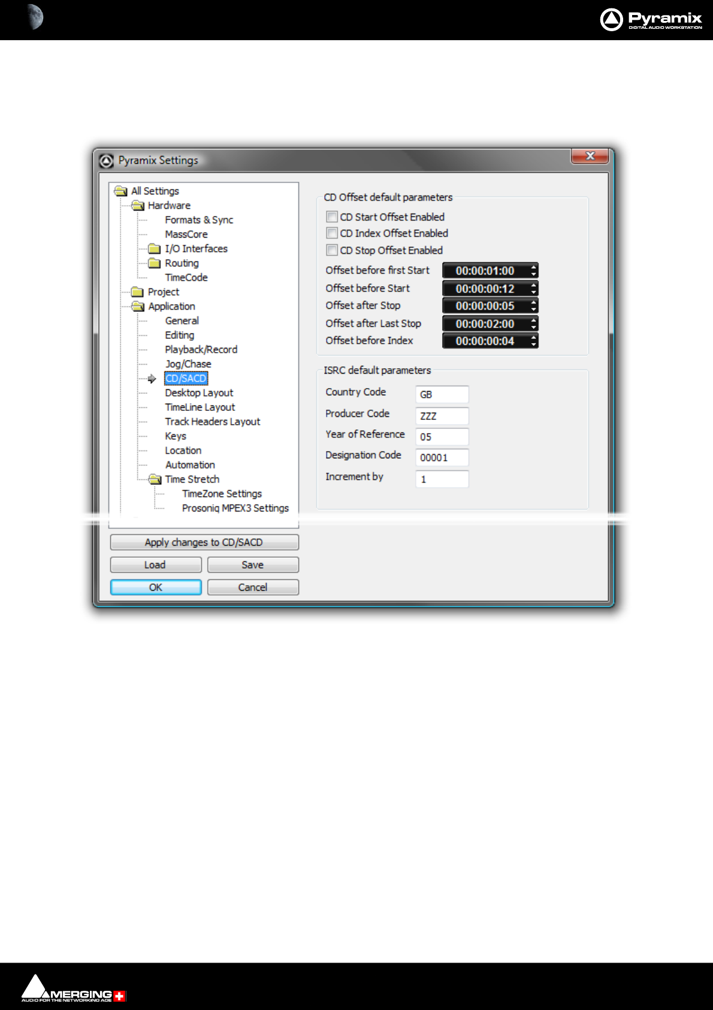This screenshot has width=713, height=1010.
Task: Close the Pyramix Settings dialog
Action: click(x=590, y=155)
